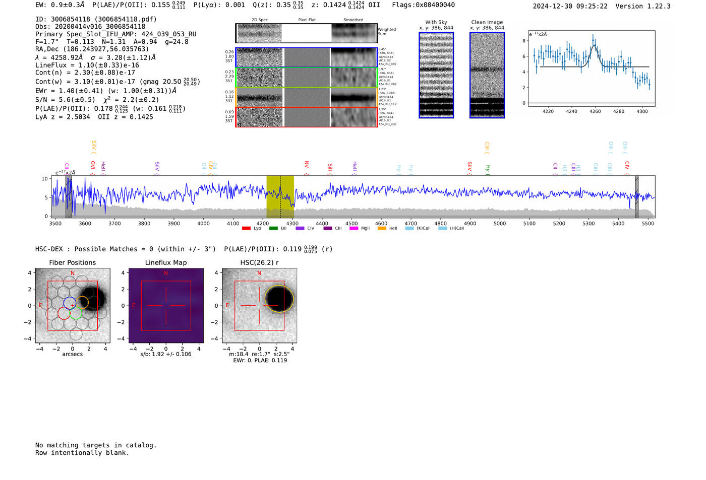Select the magenta MgII legend swatch
The image size is (706, 480).
pos(354,229)
